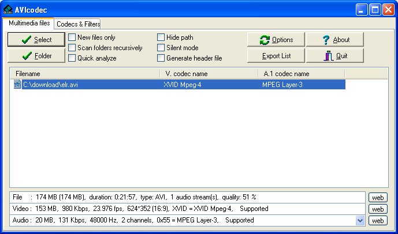The height and width of the screenshot is (234, 398).
Task: Switch to the Codecs & Filters tab
Action: click(78, 24)
